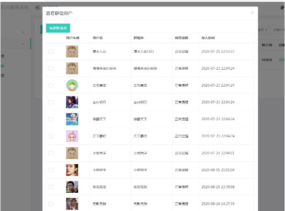The image size is (285, 211).
Task: Select the nickname cell 猿来入此CEO
Action: click(x=144, y=51)
